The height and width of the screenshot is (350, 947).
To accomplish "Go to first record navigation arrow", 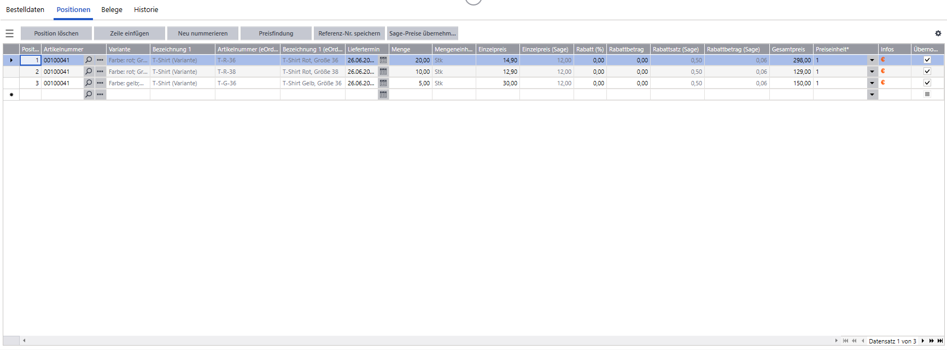I will 845,341.
